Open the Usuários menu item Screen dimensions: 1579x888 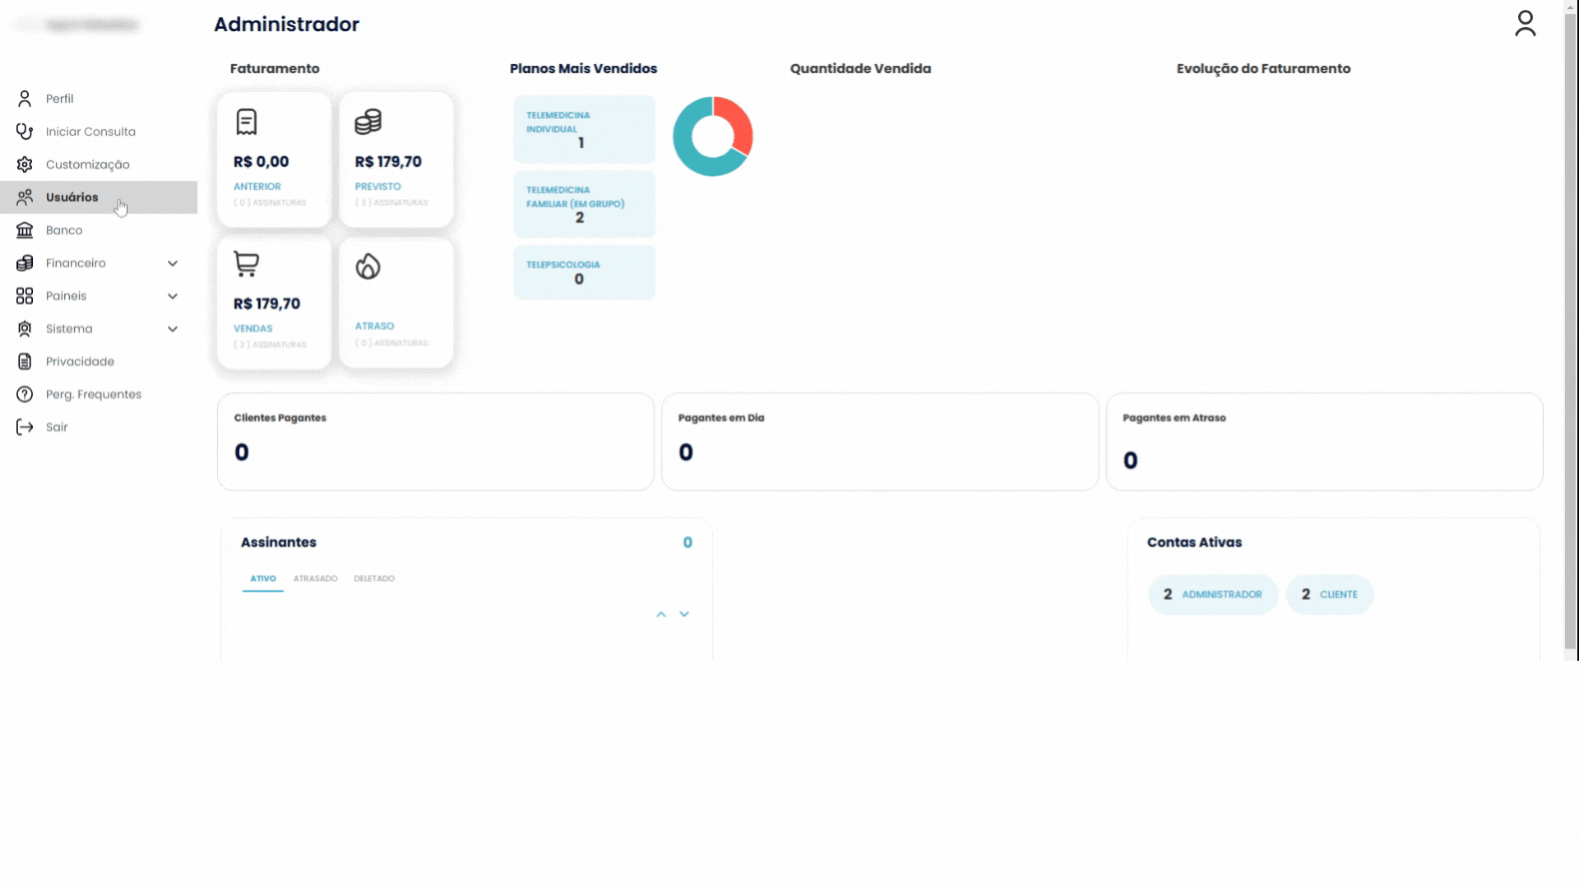pyautogui.click(x=72, y=197)
